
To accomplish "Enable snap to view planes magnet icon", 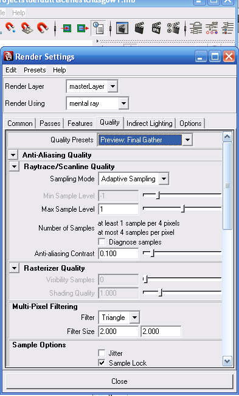I will (x=27, y=28).
